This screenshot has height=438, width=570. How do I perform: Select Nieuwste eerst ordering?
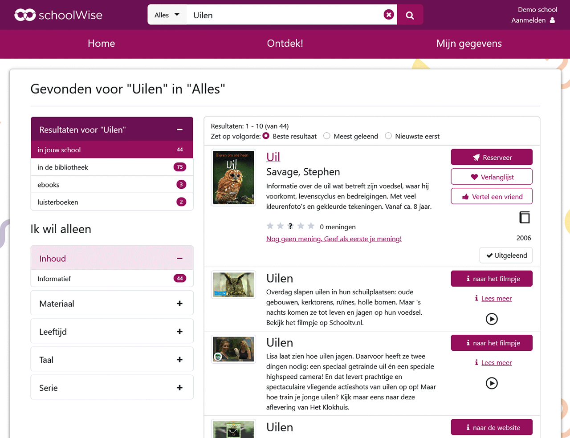point(388,136)
